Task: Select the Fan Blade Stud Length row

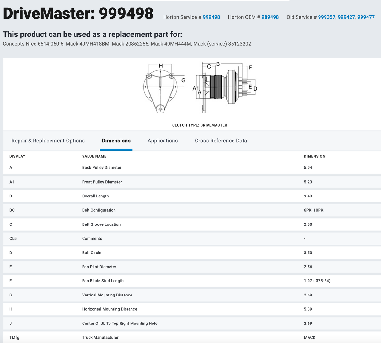Action: coord(103,281)
